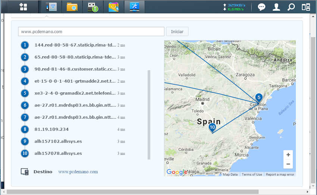Select hop 10 number badge in list
The width and height of the screenshot is (317, 195).
coord(25,153)
